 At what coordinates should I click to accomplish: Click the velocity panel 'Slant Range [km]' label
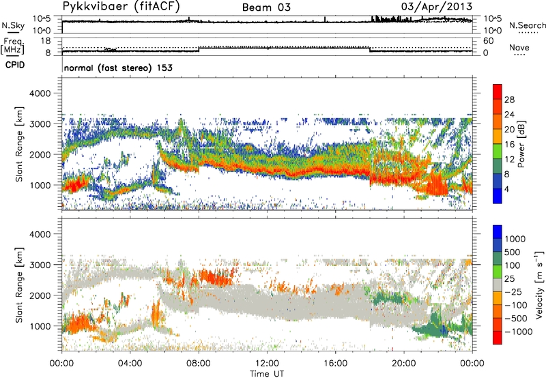[20, 285]
